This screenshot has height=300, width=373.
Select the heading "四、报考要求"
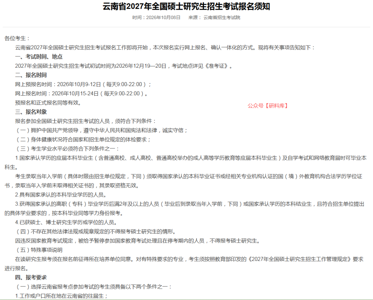31,278
